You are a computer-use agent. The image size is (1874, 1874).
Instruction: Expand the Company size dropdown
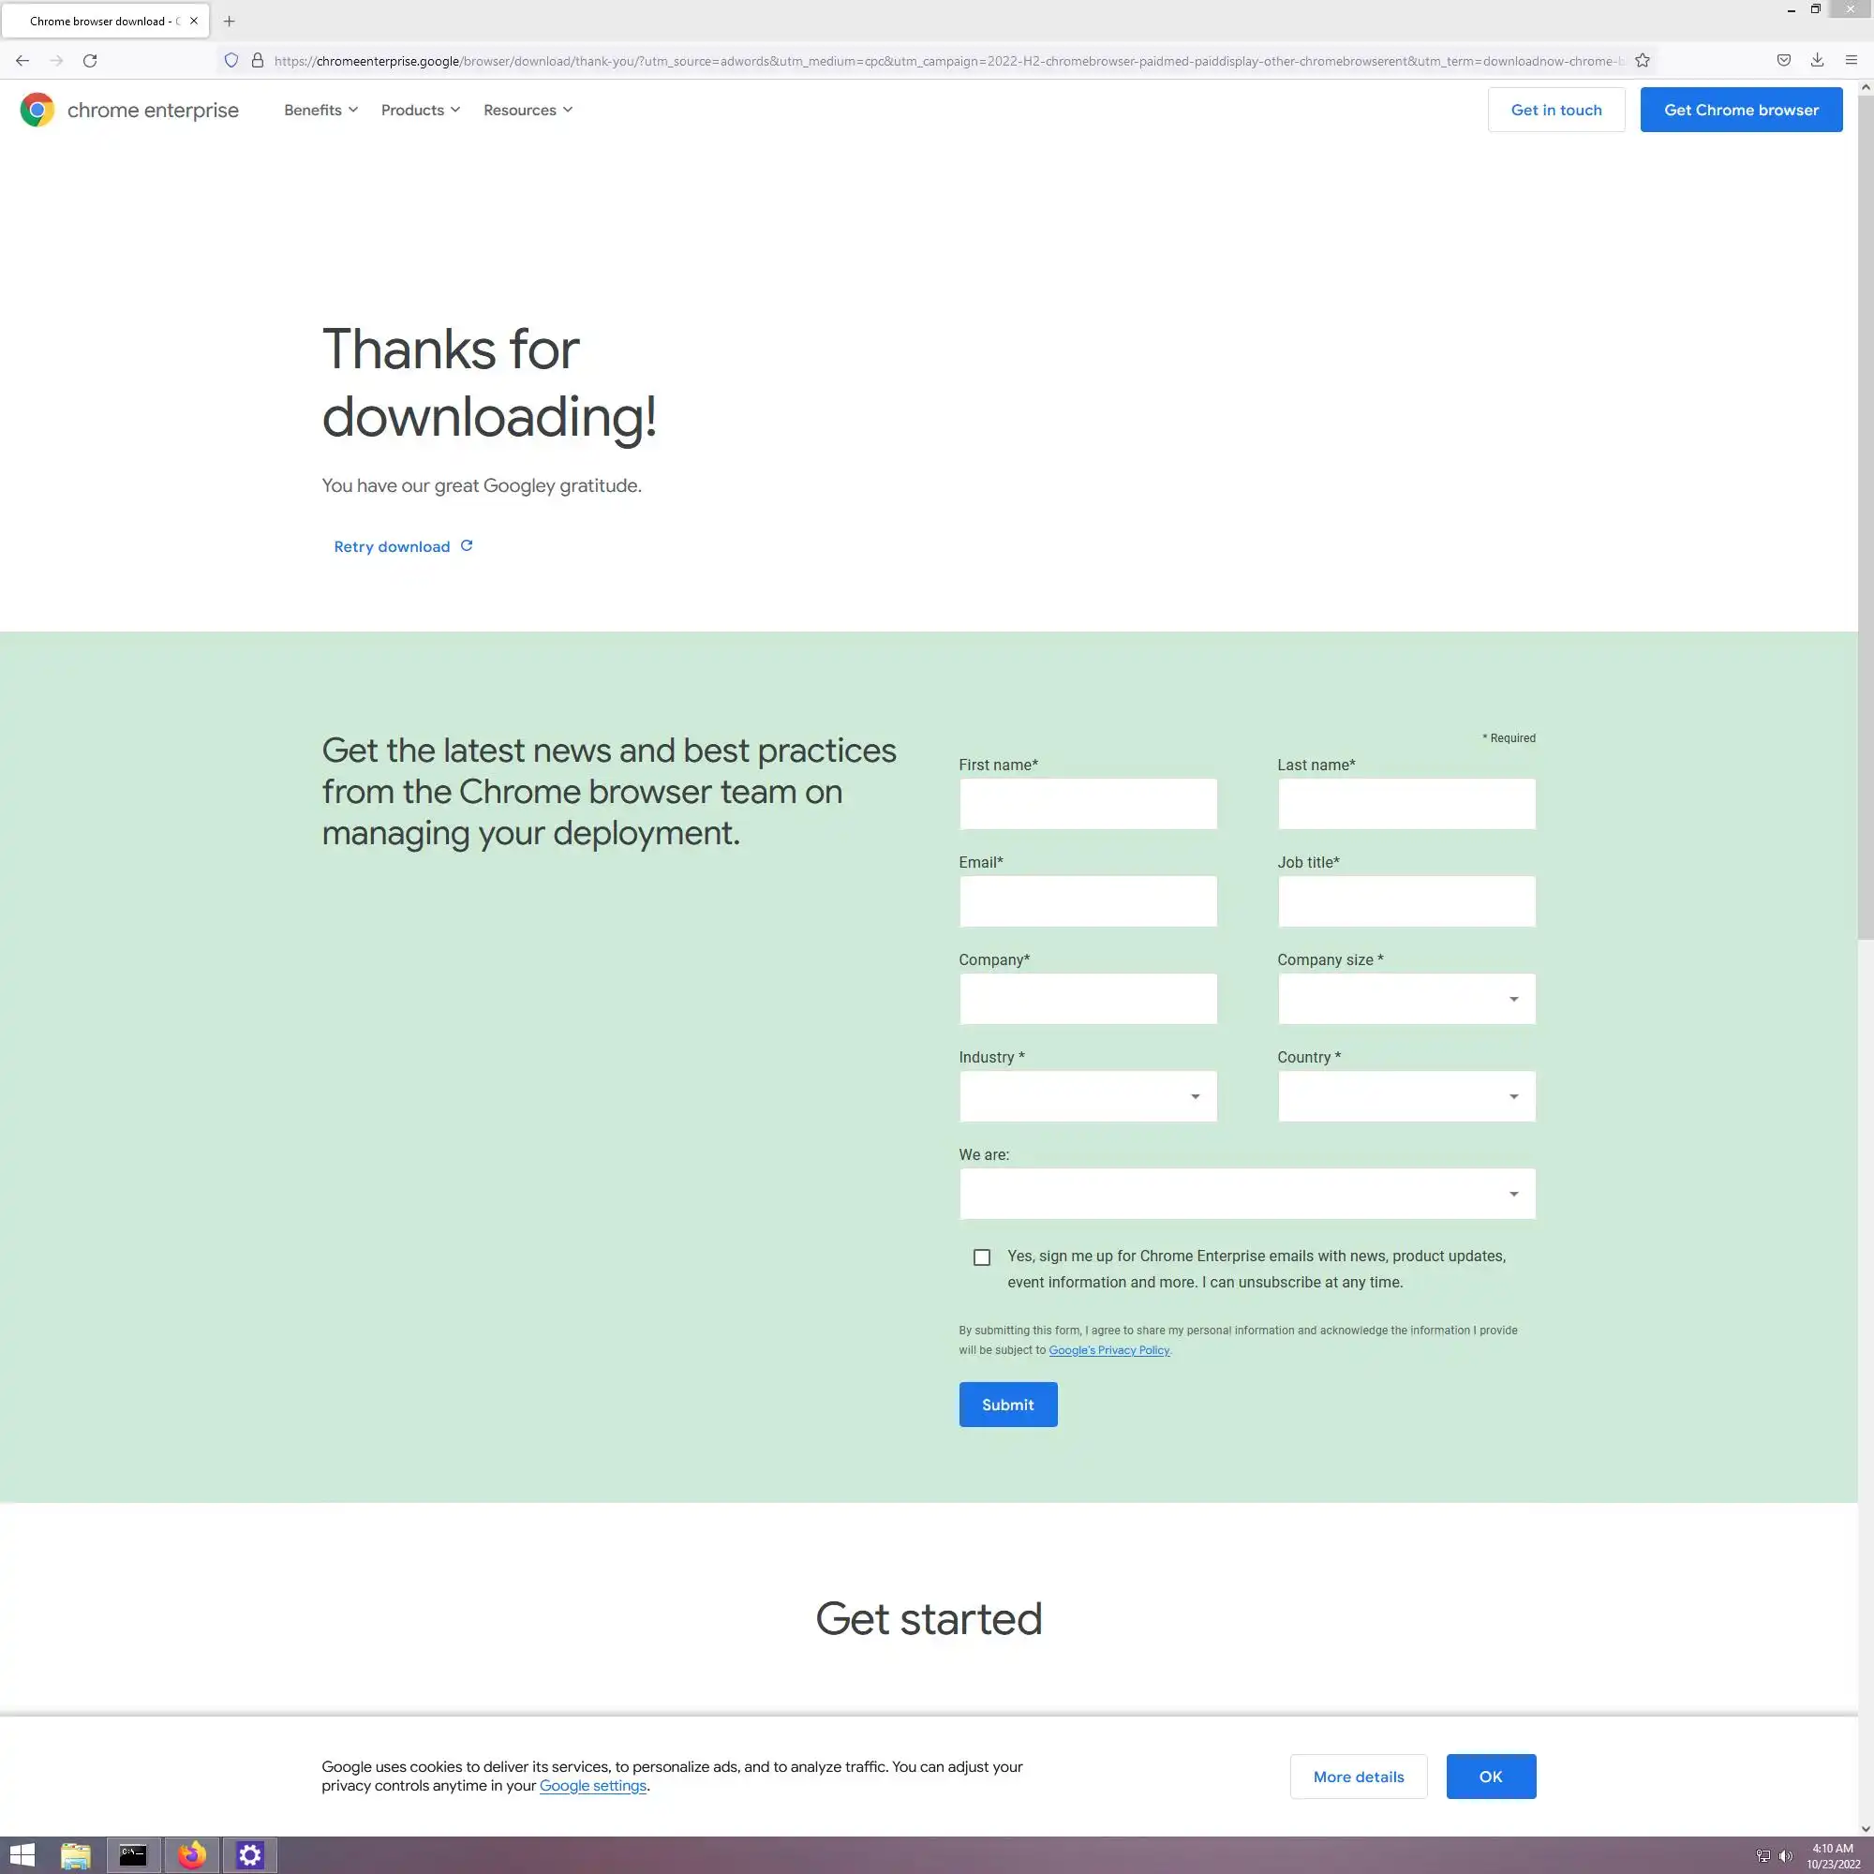point(1405,999)
